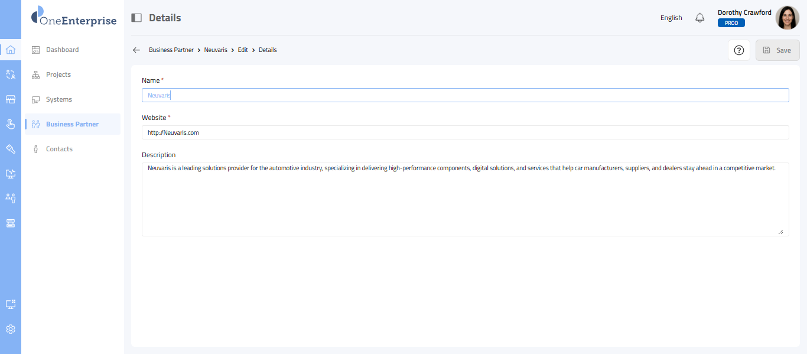Select the hand-tap pointer icon in left rail
Screen dimensions: 807x354
(11, 124)
